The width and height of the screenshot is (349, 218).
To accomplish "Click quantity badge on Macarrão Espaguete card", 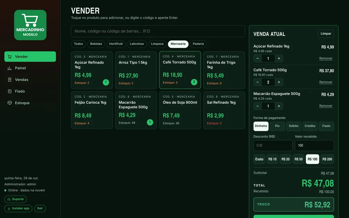I will click(x=150, y=122).
